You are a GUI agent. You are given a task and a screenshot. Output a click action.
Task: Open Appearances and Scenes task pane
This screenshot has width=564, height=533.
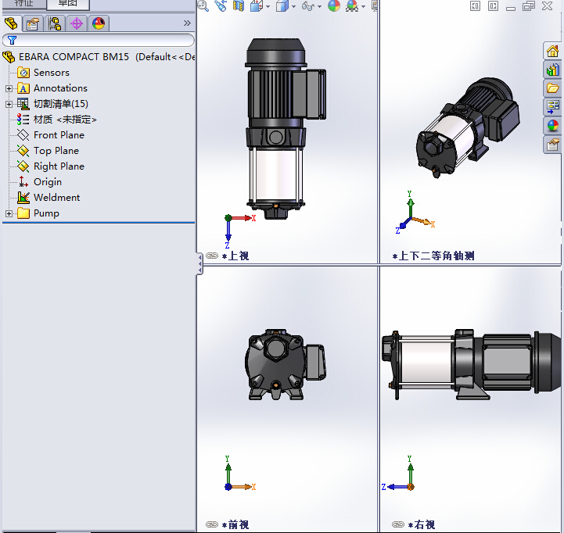[552, 125]
